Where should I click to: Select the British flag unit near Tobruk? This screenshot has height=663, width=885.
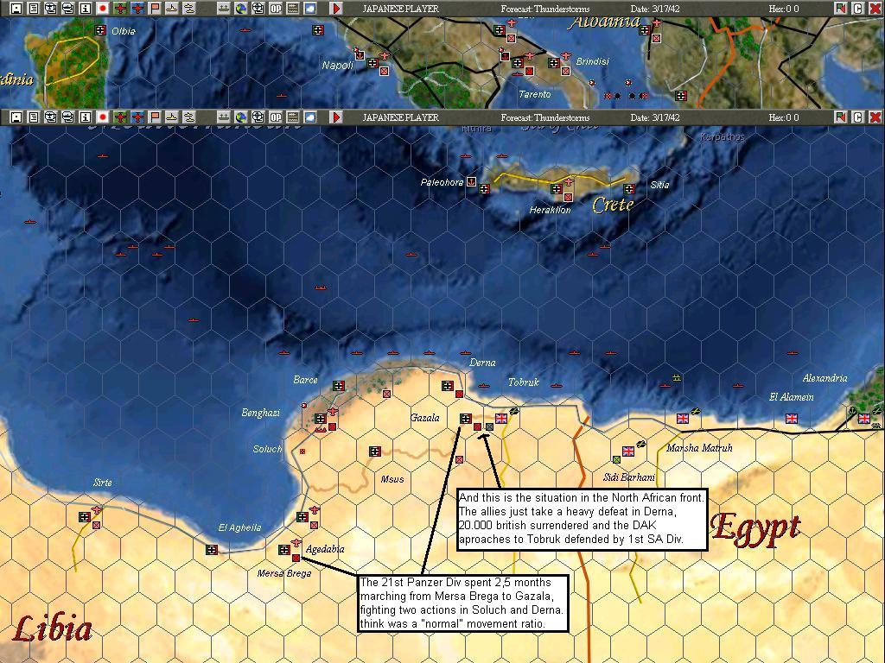[501, 419]
